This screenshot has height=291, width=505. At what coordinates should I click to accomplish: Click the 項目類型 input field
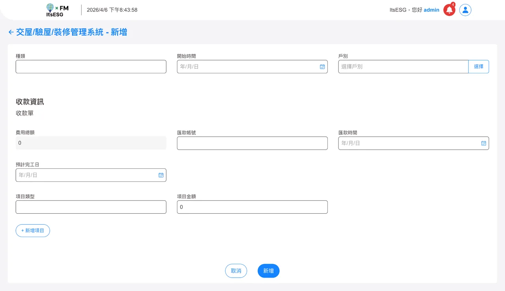pos(91,207)
